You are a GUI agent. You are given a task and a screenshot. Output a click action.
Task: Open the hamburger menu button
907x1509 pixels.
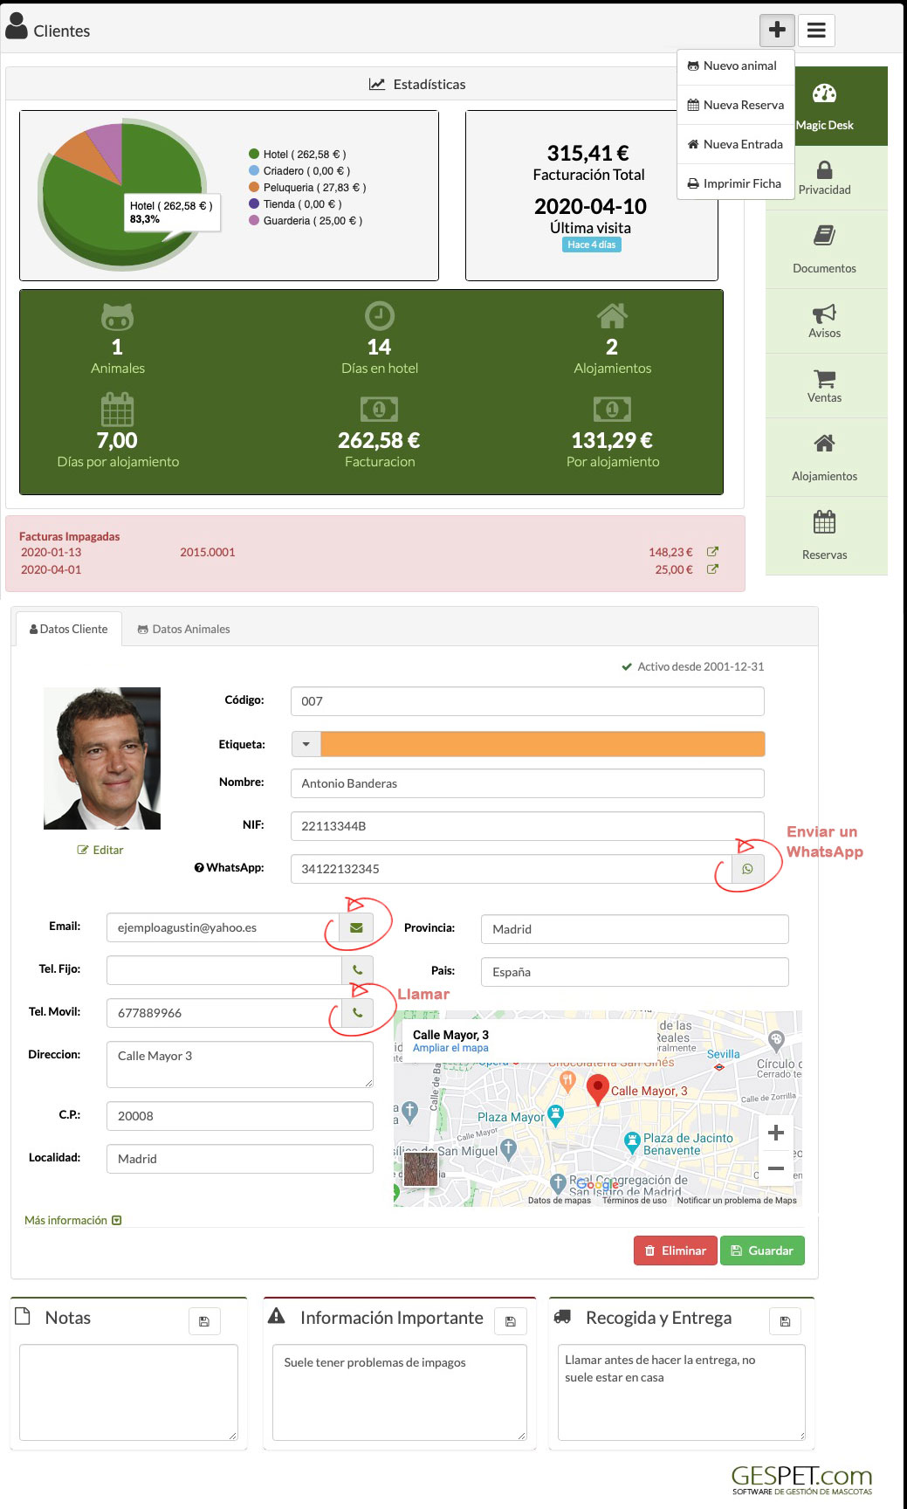pyautogui.click(x=816, y=31)
